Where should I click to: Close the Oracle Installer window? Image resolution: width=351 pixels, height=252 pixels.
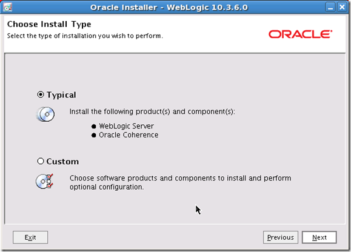[342, 7]
